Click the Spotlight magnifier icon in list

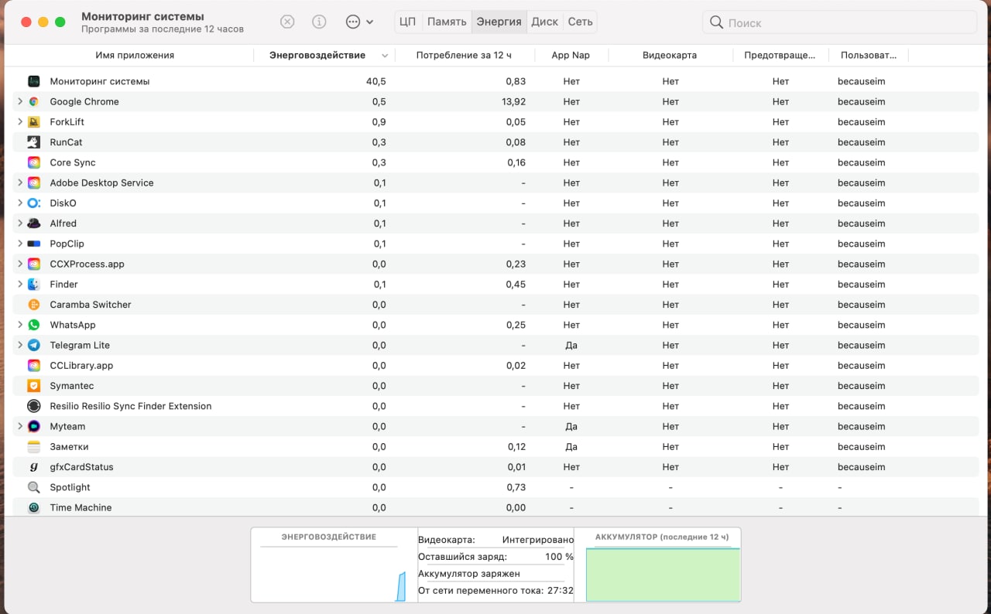click(33, 487)
